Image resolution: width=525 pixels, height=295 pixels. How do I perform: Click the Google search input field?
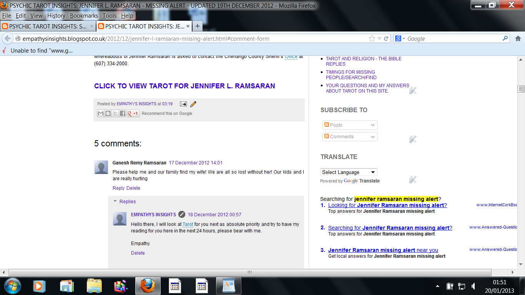[454, 38]
